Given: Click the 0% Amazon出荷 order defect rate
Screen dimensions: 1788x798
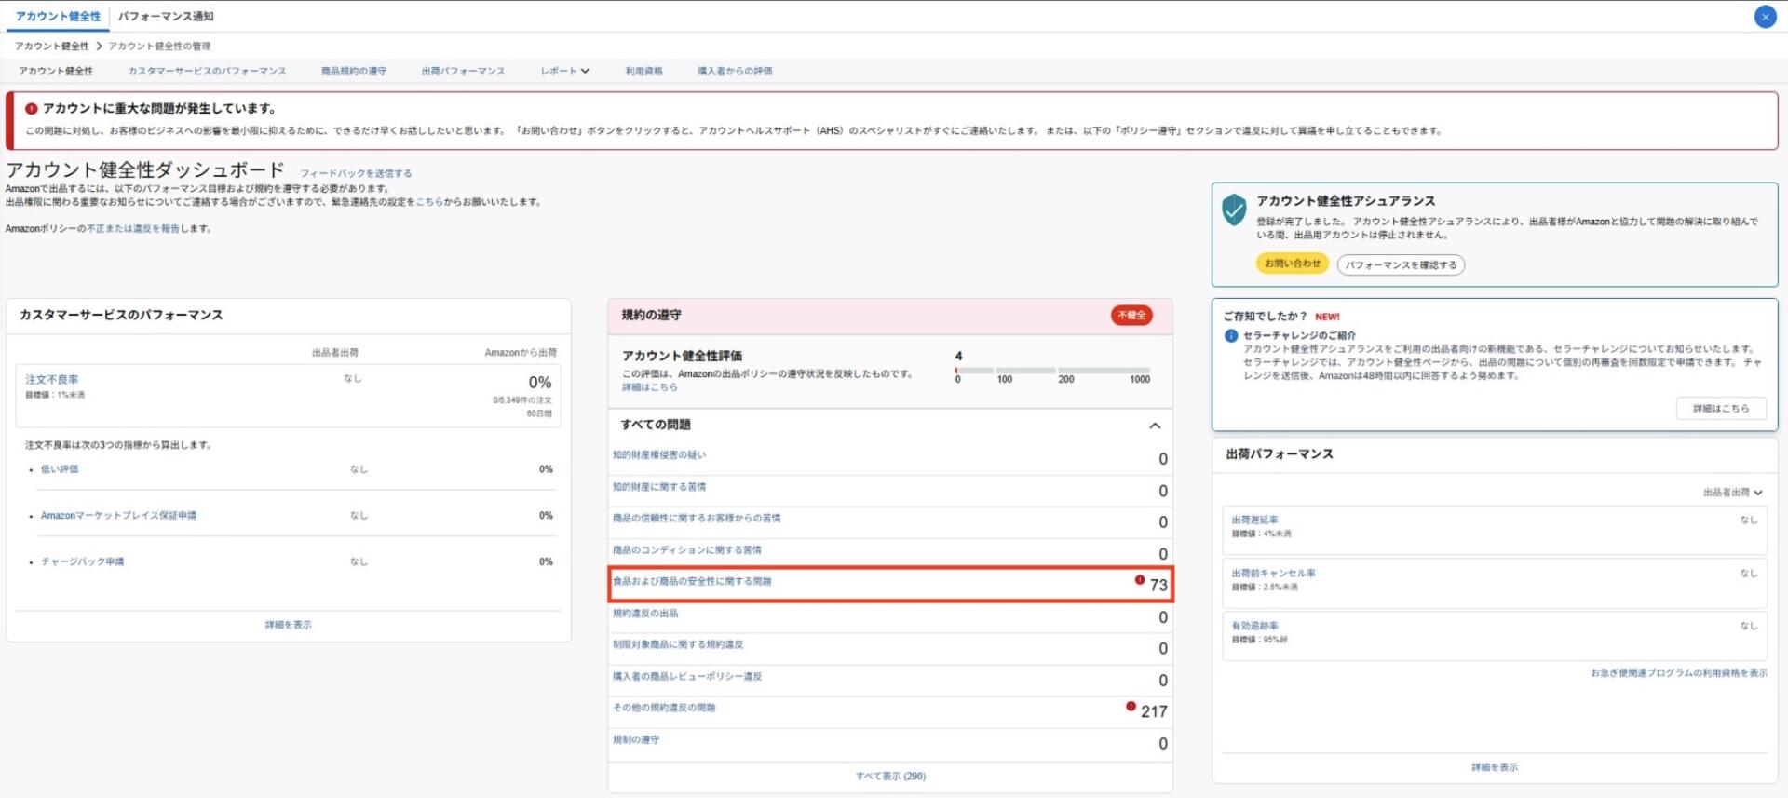Looking at the screenshot, I should coord(540,383).
